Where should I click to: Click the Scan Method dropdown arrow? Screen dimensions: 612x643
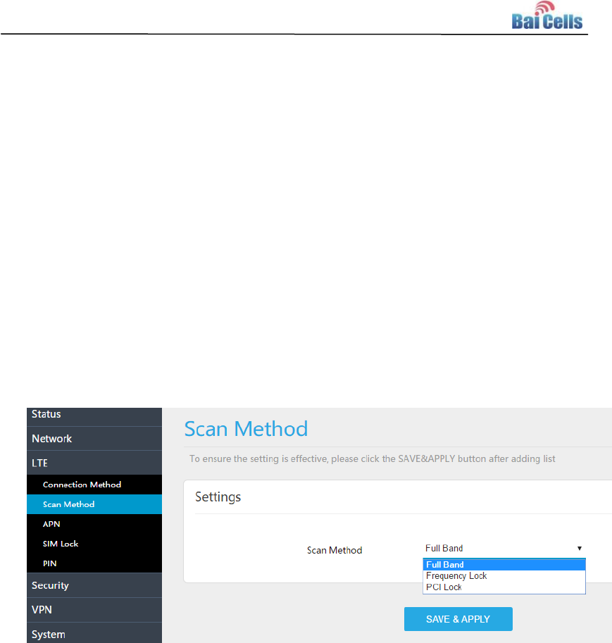(579, 548)
